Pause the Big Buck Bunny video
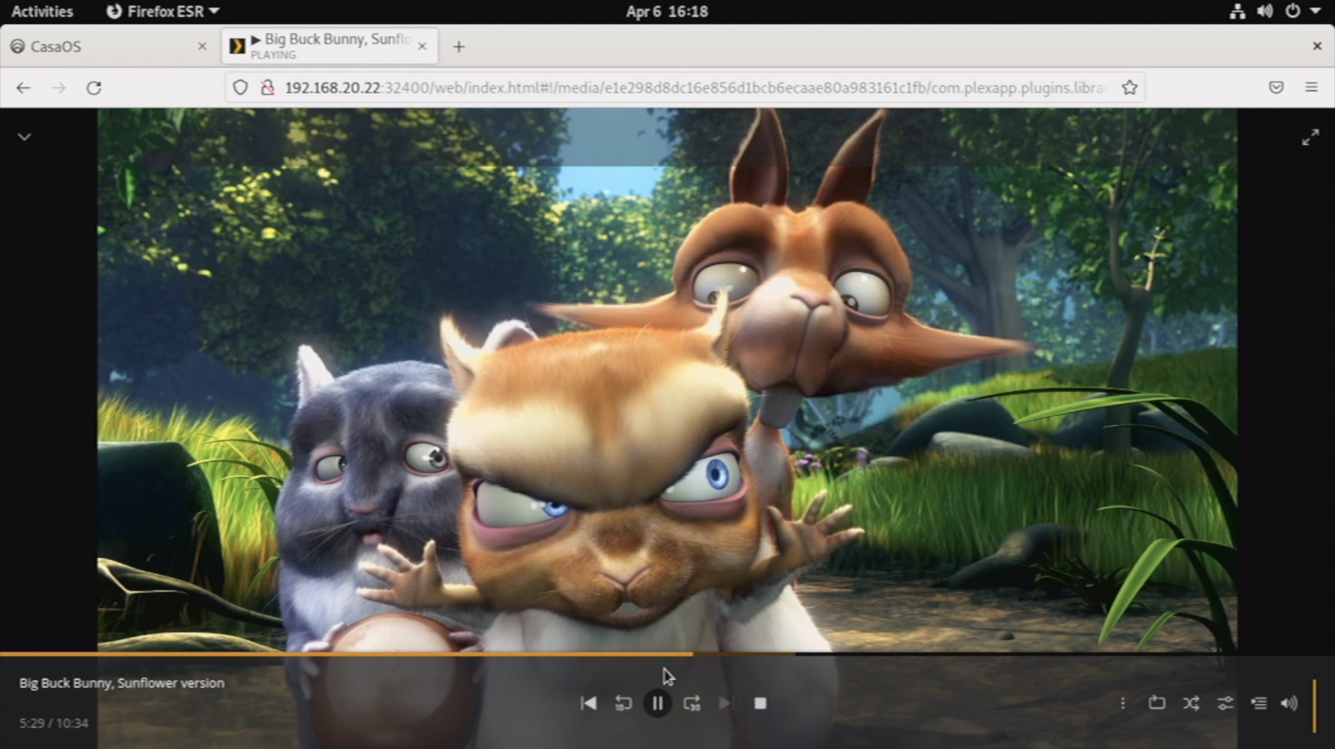Viewport: 1335px width, 749px height. (x=657, y=703)
